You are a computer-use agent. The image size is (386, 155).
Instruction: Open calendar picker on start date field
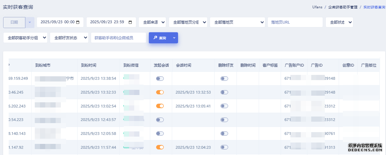(78, 22)
